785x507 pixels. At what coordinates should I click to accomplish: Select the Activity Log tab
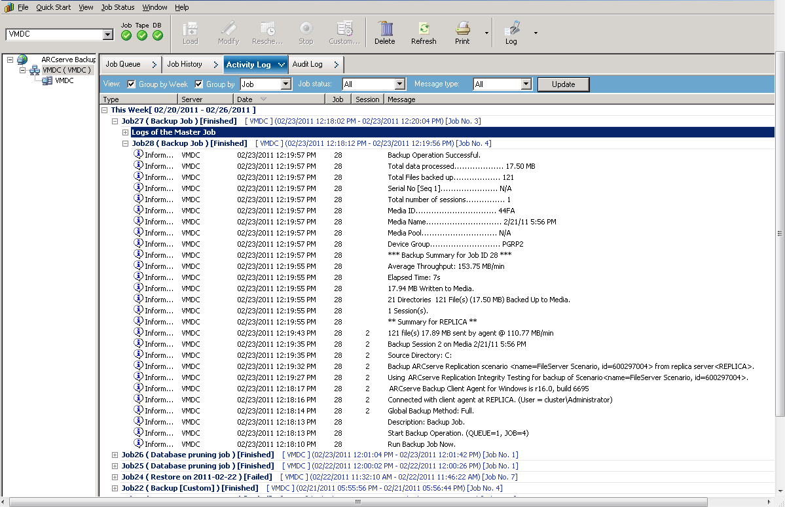point(255,65)
